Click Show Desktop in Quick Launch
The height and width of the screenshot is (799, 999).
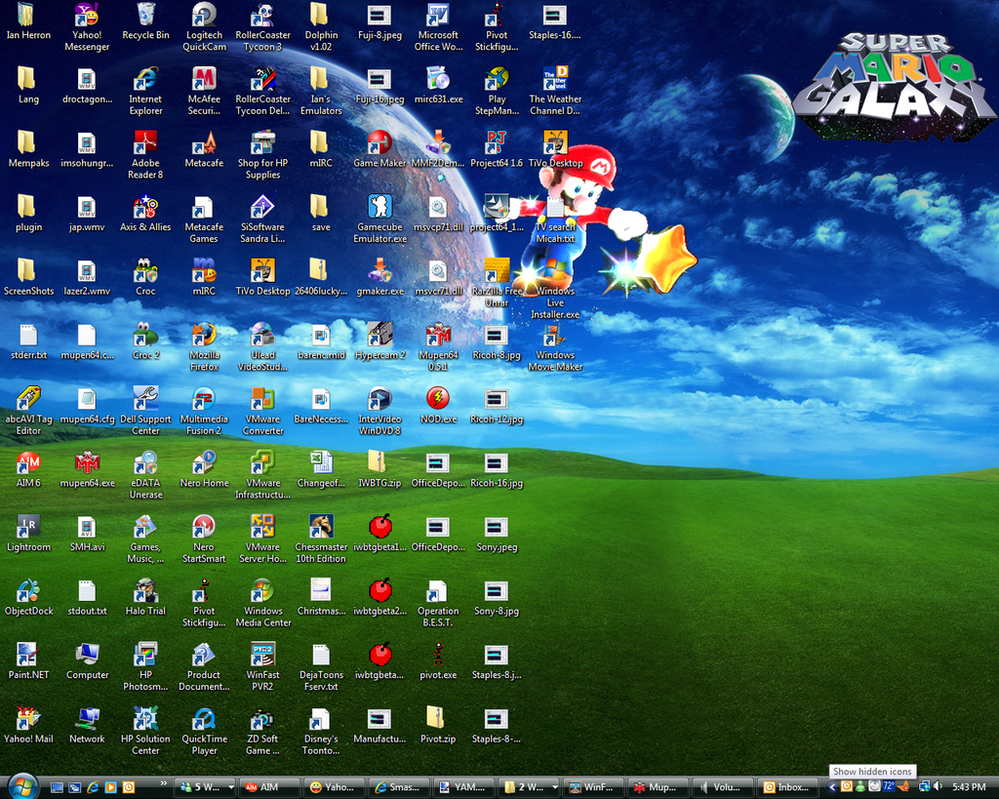pyautogui.click(x=57, y=787)
